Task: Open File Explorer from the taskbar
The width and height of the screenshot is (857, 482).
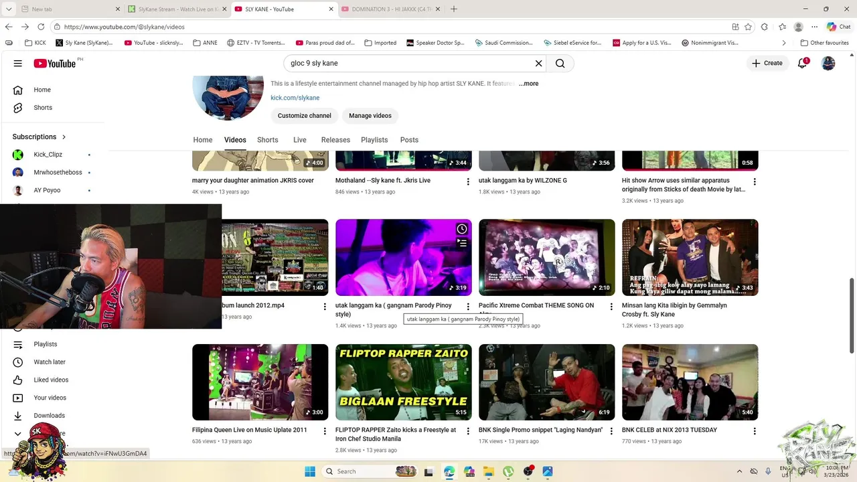Action: tap(489, 471)
